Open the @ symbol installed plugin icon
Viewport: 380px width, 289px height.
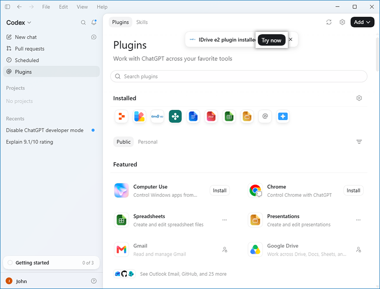click(x=265, y=116)
